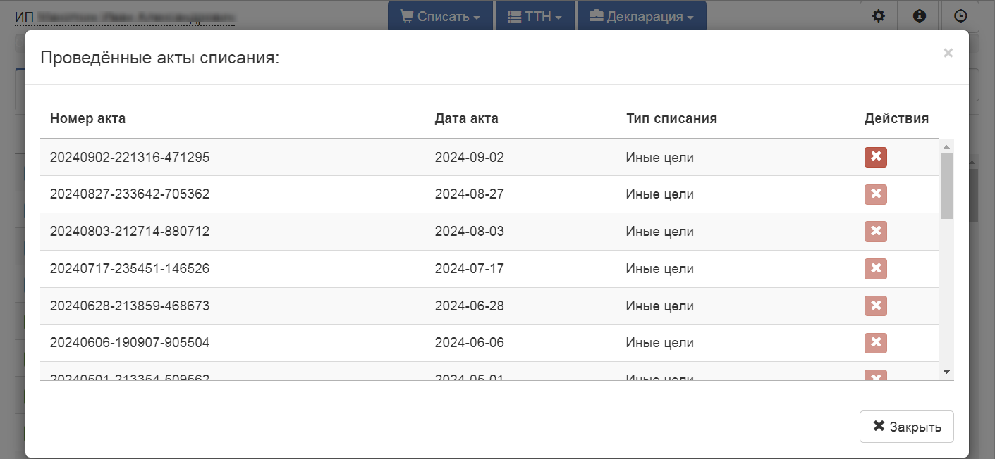Click the info icon button
995x459 pixels.
pyautogui.click(x=920, y=16)
